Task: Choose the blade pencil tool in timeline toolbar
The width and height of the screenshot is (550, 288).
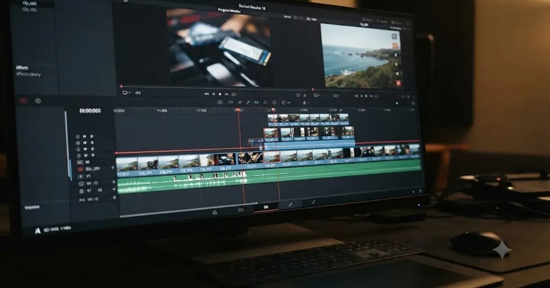Action: [x=248, y=102]
